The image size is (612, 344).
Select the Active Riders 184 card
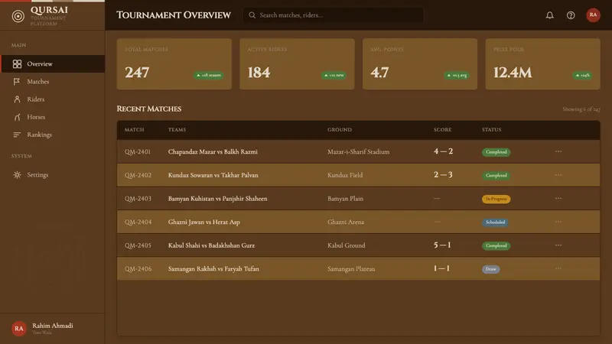pyautogui.click(x=297, y=64)
